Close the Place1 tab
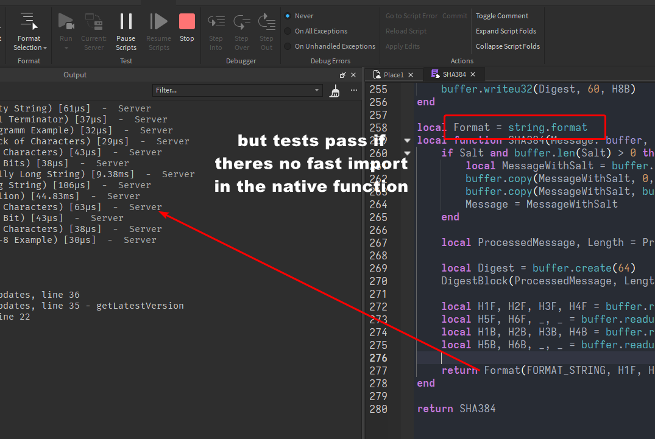Screen dimensions: 655x439 pos(411,75)
